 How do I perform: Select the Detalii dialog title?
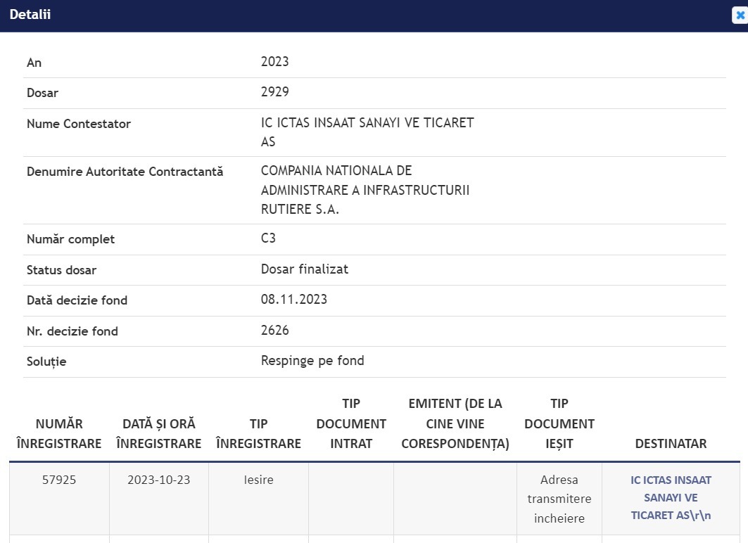click(30, 14)
